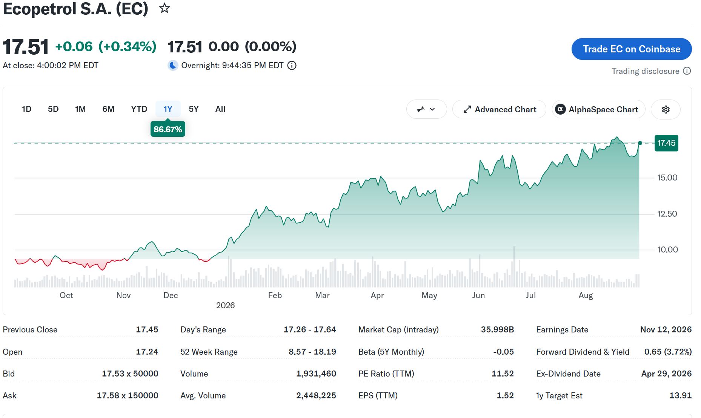Select the 5Y time range
Image resolution: width=701 pixels, height=418 pixels.
(x=194, y=109)
